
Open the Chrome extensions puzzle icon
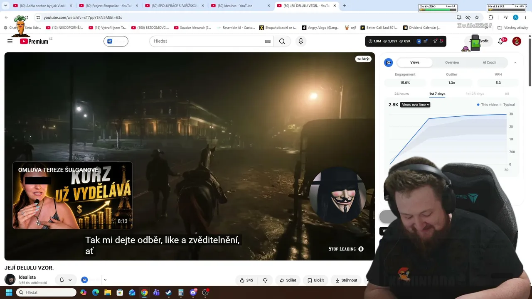[491, 17]
